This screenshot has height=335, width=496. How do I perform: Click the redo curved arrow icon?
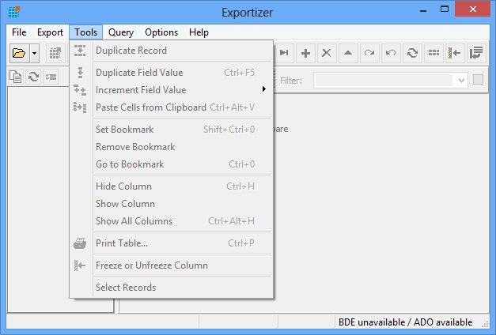(x=369, y=53)
